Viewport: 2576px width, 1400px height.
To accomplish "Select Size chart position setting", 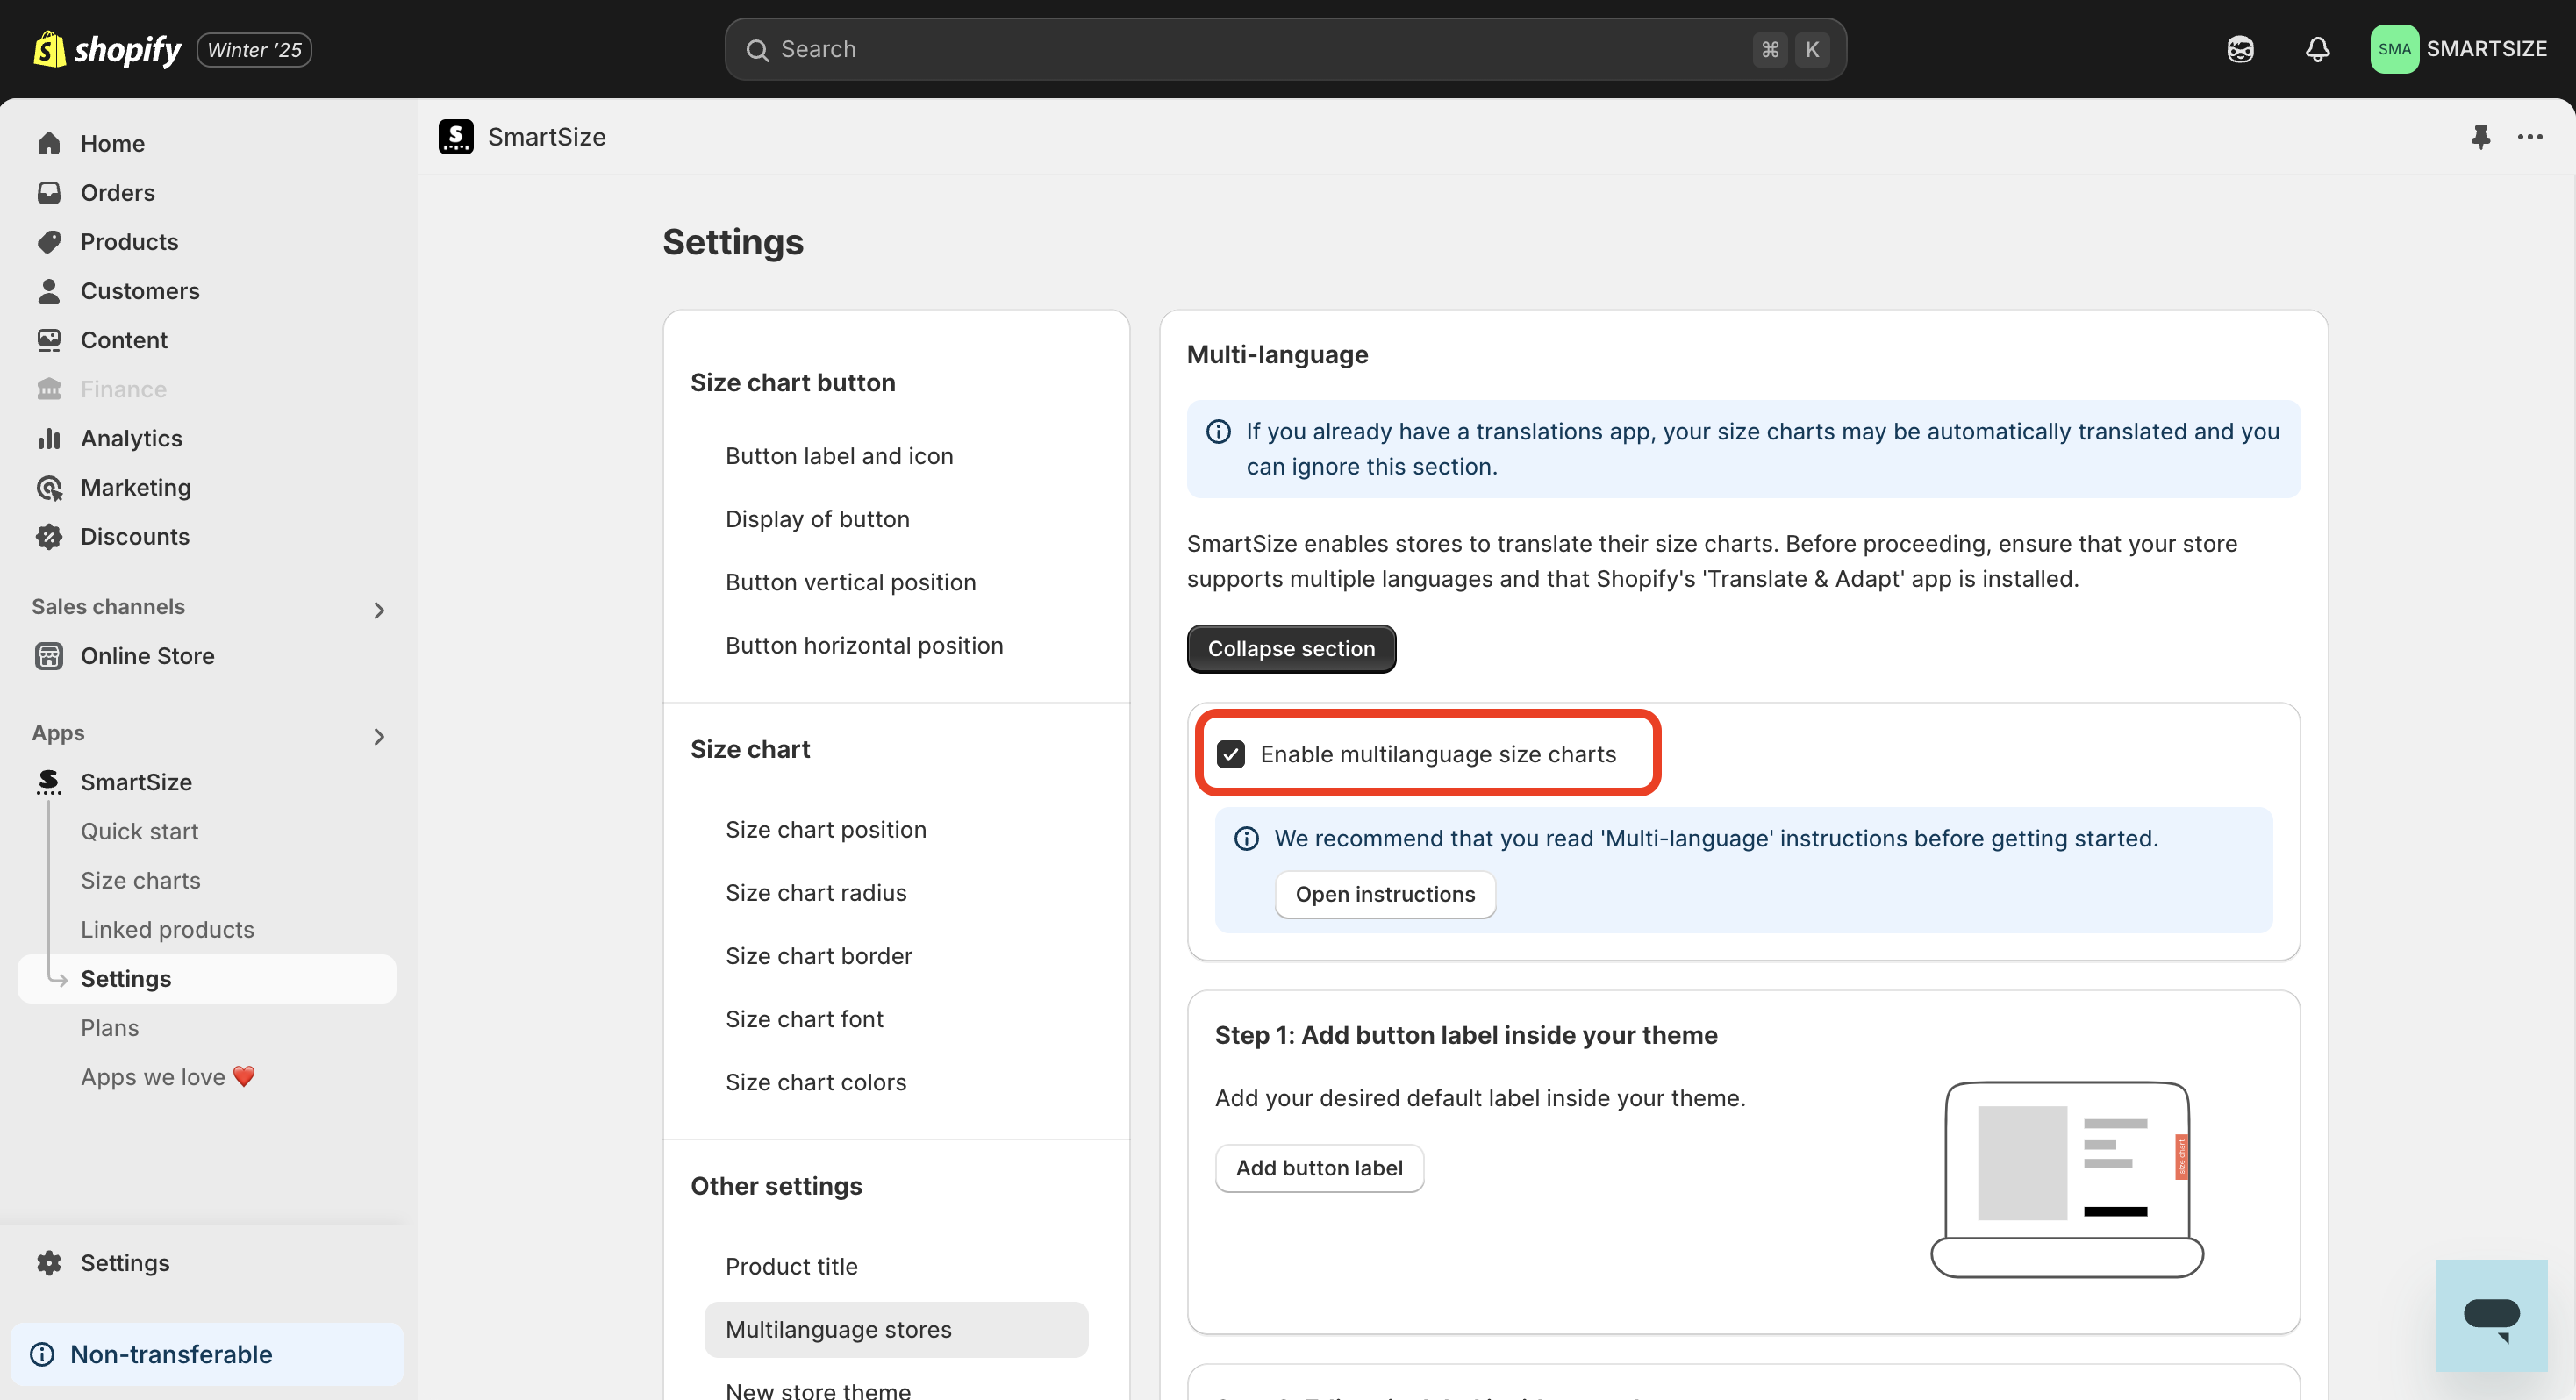I will click(826, 828).
